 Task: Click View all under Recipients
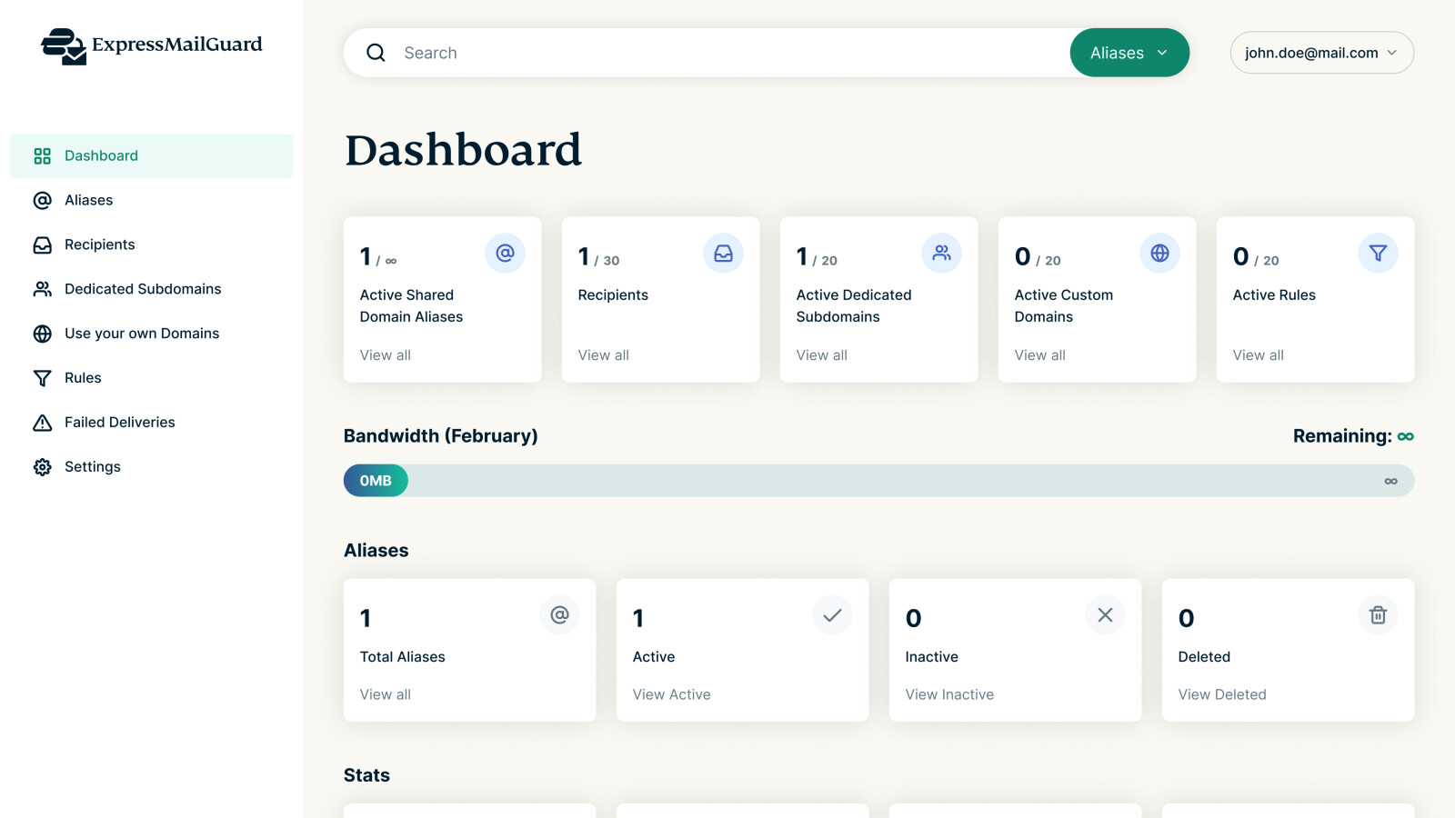tap(603, 355)
